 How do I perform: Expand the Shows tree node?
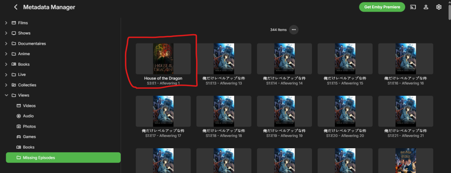(x=6, y=33)
